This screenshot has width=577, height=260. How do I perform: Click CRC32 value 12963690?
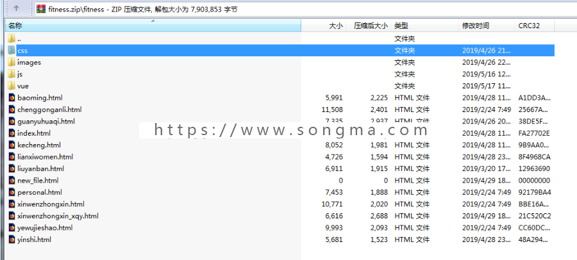(534, 169)
